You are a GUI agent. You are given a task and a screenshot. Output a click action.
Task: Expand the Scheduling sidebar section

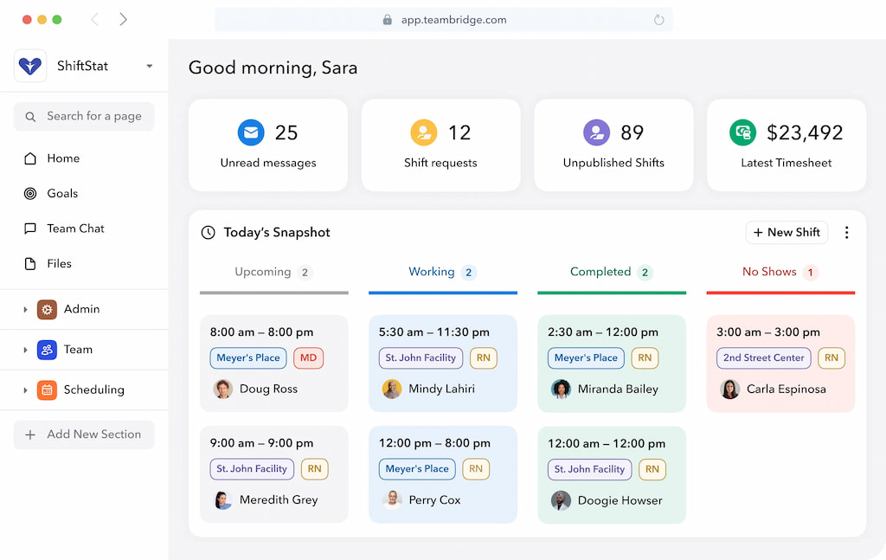(x=27, y=389)
